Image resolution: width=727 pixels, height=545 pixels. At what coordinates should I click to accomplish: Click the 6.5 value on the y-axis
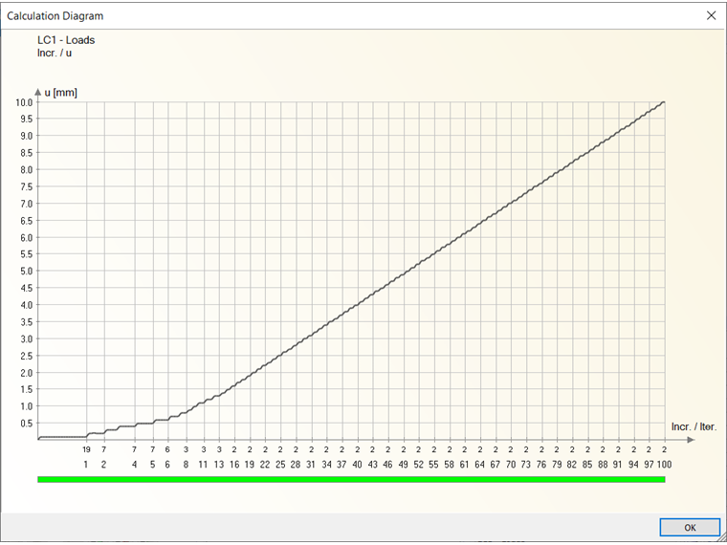point(27,221)
